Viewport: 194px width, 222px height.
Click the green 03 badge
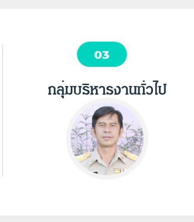pos(102,54)
